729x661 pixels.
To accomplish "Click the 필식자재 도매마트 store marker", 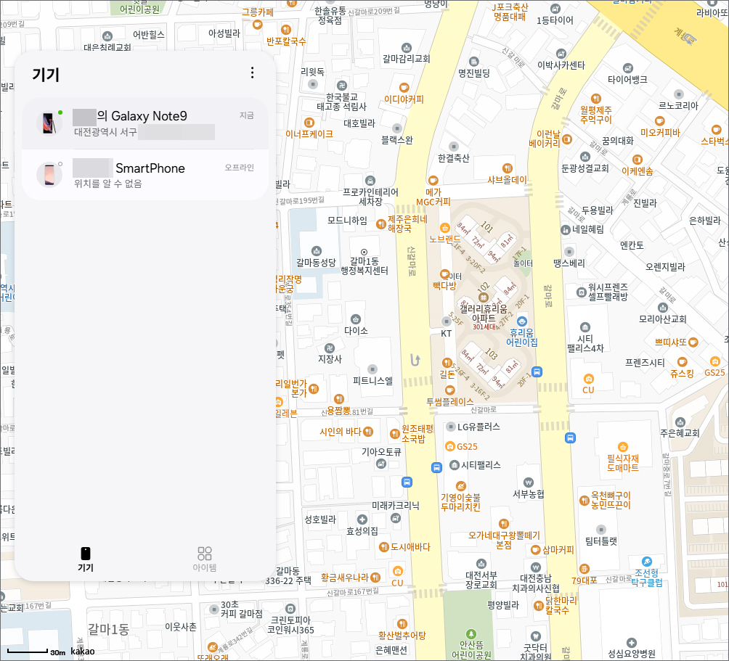I will 623,447.
